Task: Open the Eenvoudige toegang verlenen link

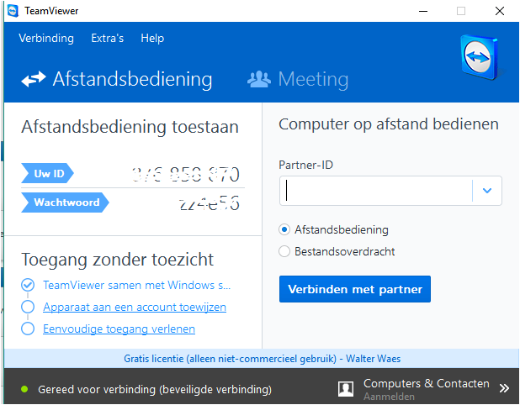Action: click(119, 329)
